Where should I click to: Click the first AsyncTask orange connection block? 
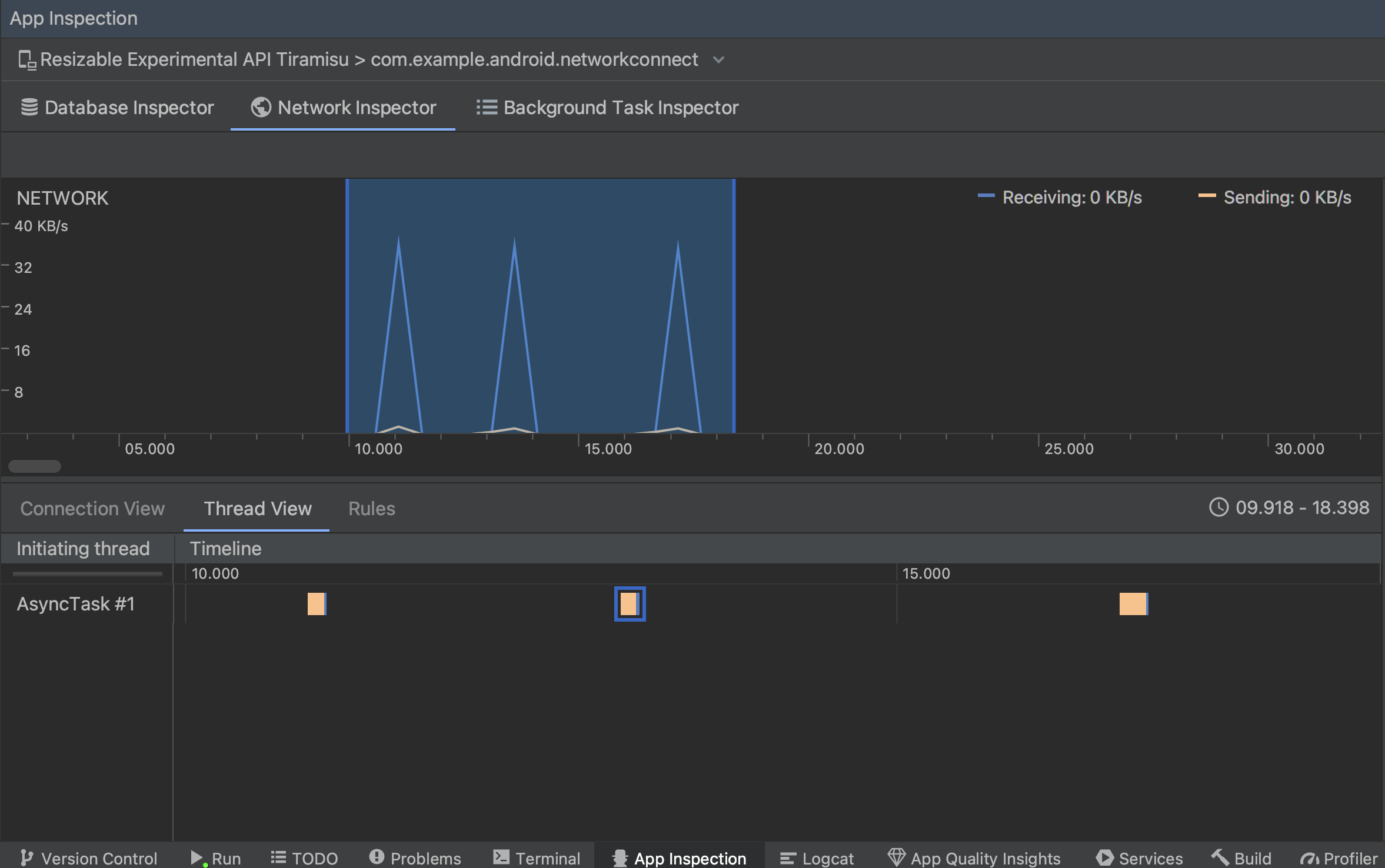pos(317,603)
